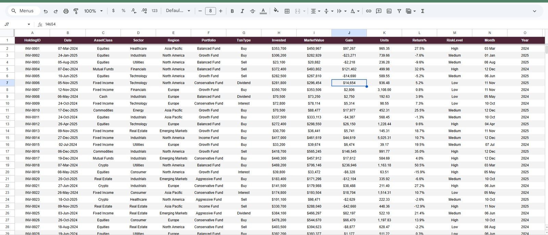Click the Undo arrow icon
The width and height of the screenshot is (548, 235).
coord(46,11)
